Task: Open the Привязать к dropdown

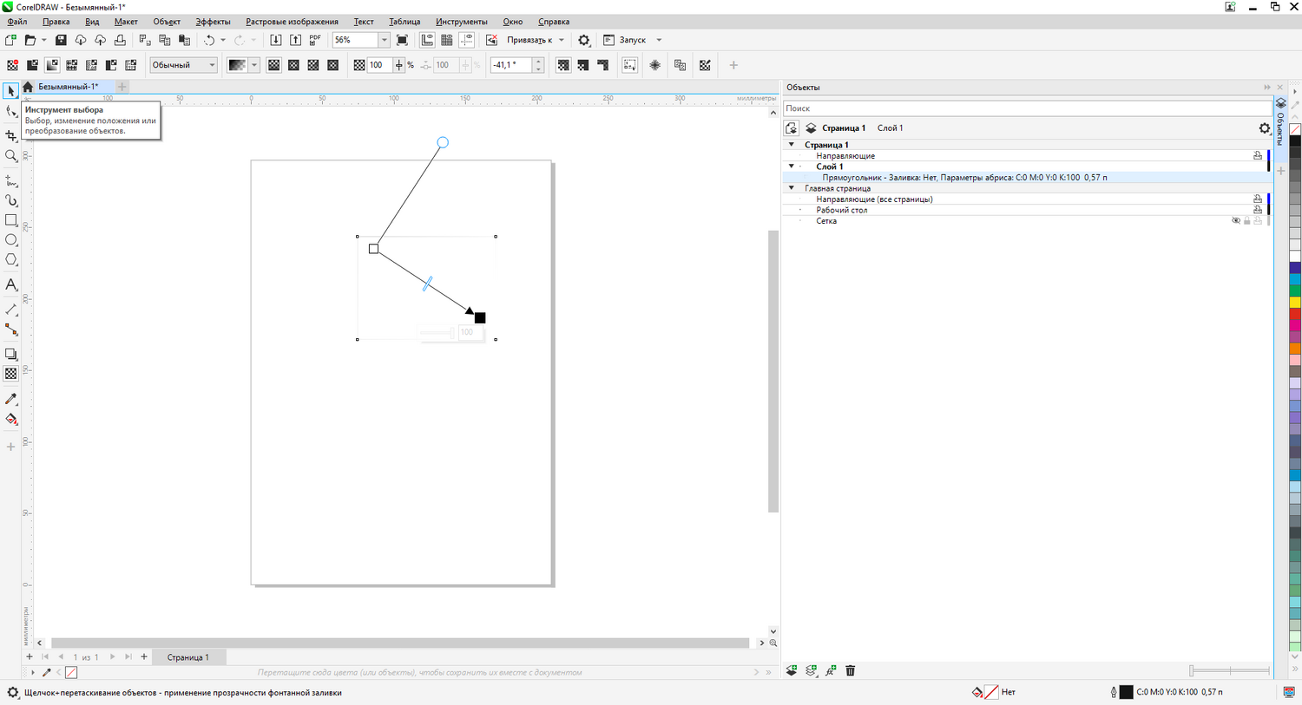Action: tap(562, 40)
